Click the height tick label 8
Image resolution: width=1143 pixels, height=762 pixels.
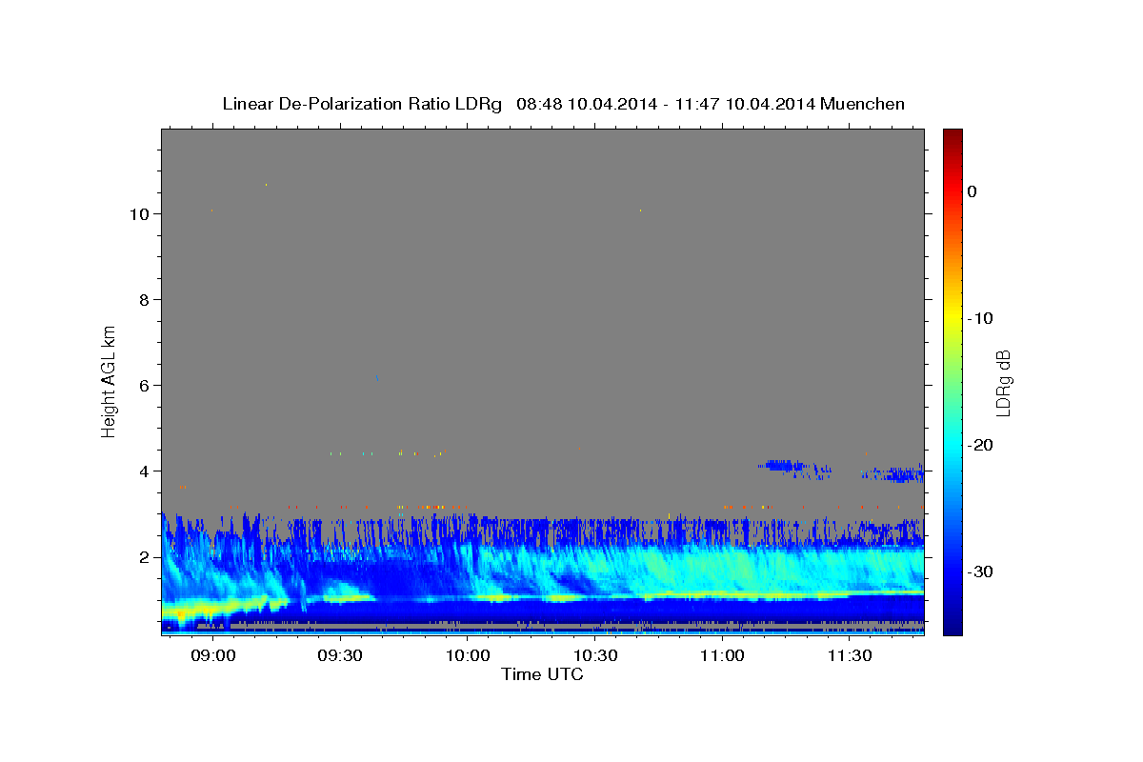[x=144, y=300]
